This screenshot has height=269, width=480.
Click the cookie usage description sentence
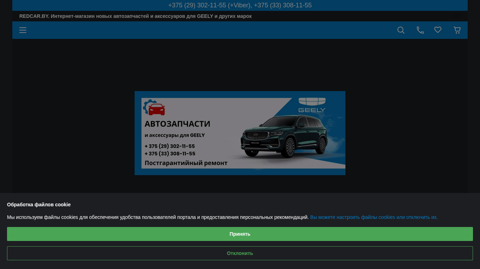pos(158,217)
